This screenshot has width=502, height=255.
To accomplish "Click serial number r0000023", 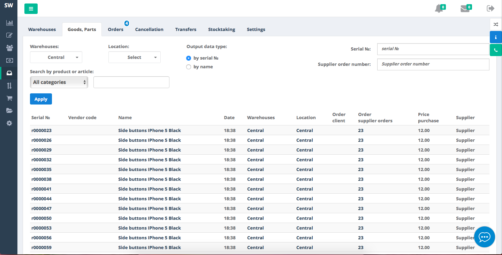I will (x=41, y=131).
